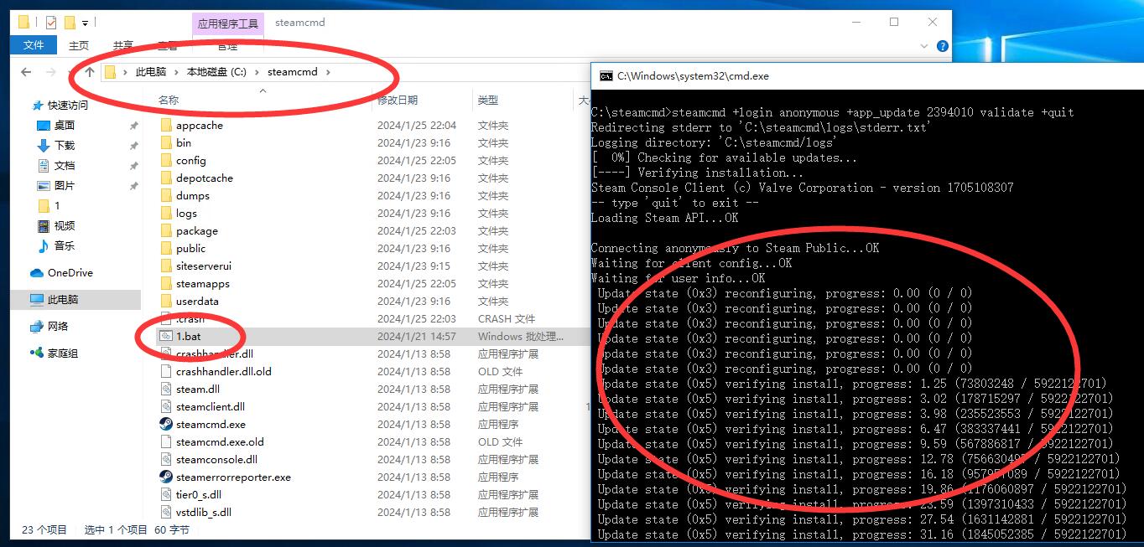The width and height of the screenshot is (1144, 547).
Task: Select the steam.dll file icon
Action: [x=166, y=389]
